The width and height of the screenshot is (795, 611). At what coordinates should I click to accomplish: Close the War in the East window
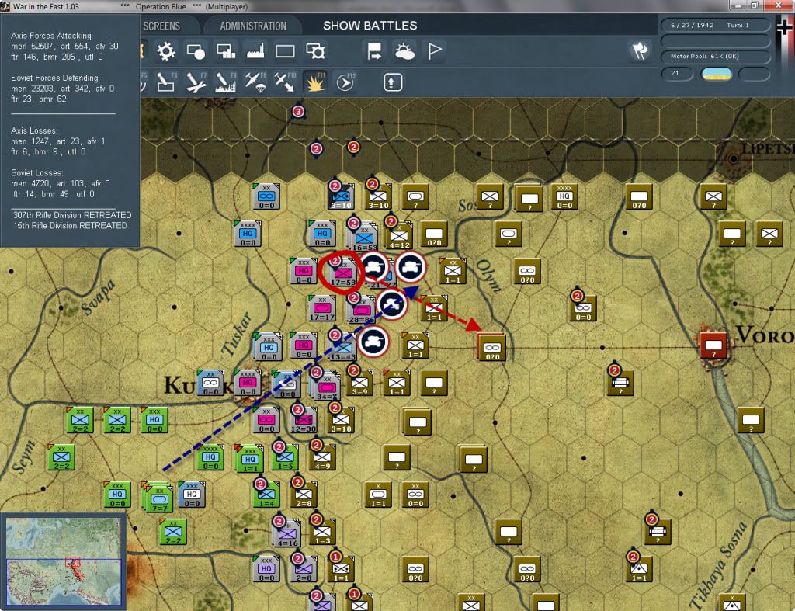coord(779,5)
